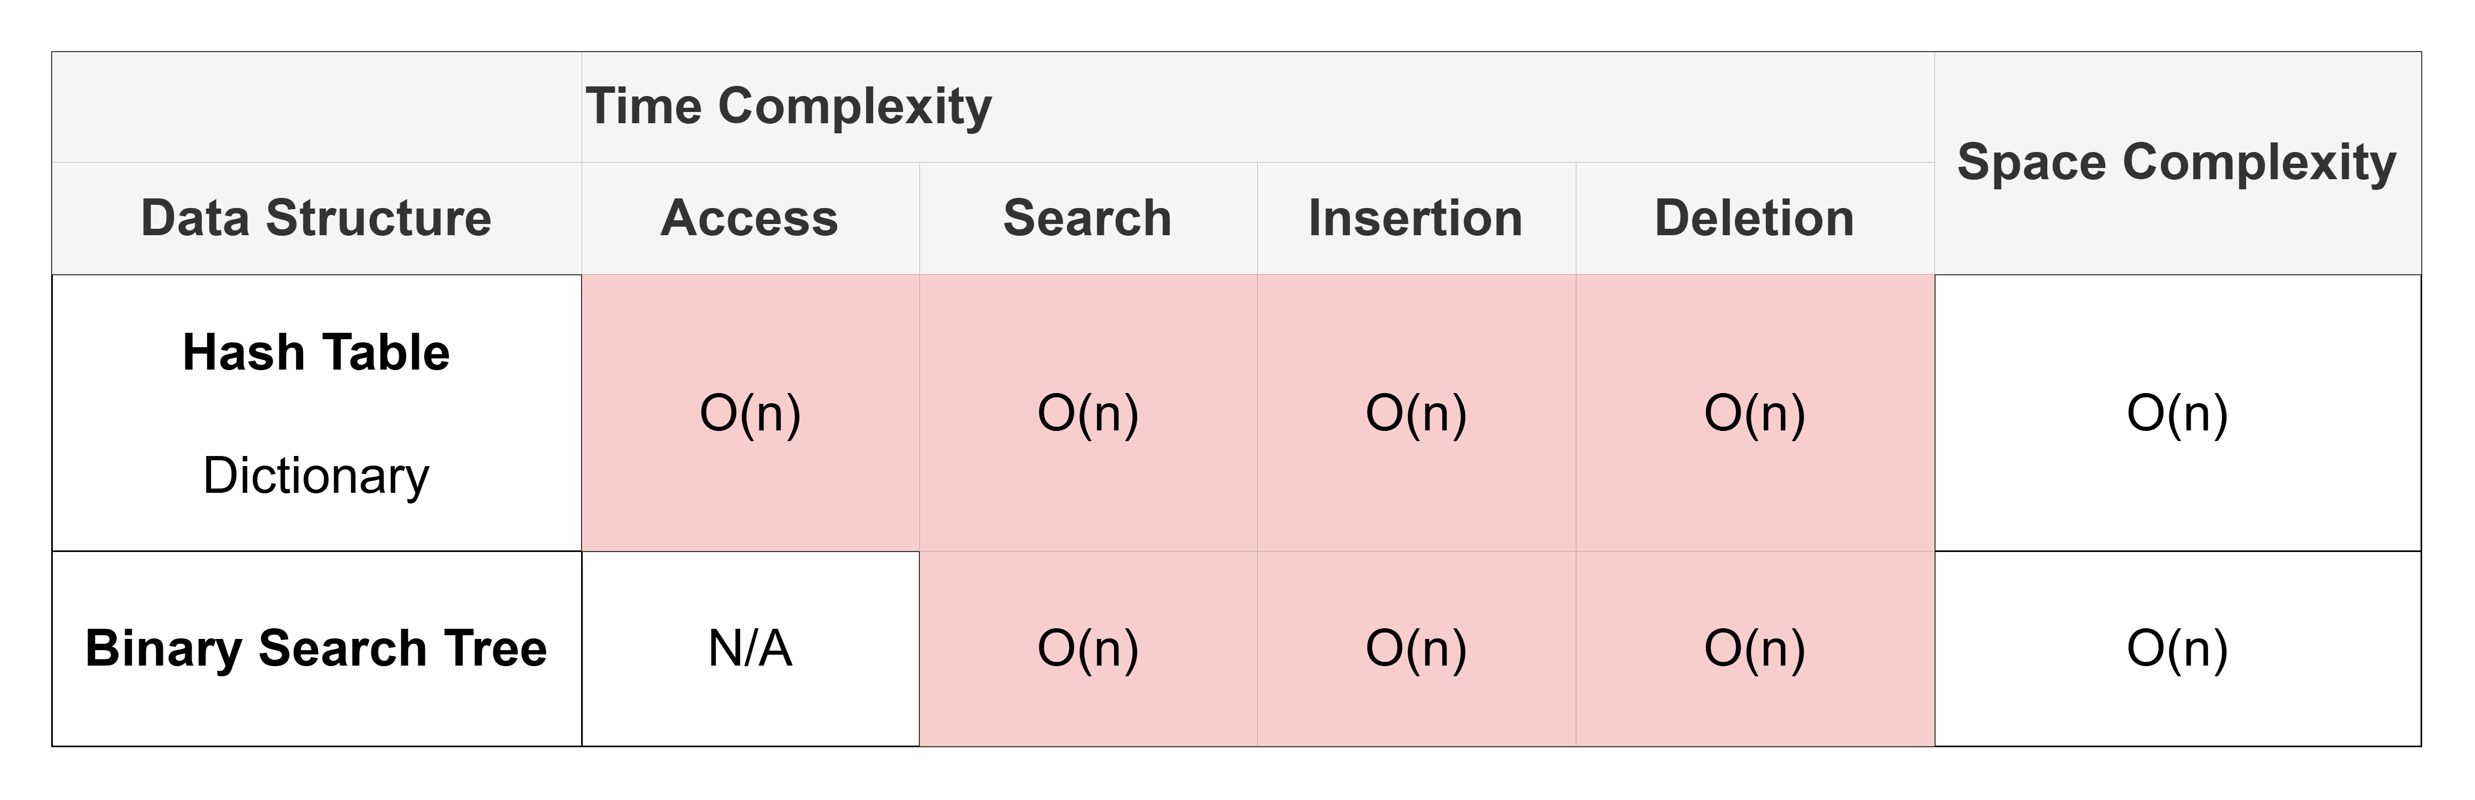Select Hash Table's Insertion O(n) cell

tap(1415, 413)
